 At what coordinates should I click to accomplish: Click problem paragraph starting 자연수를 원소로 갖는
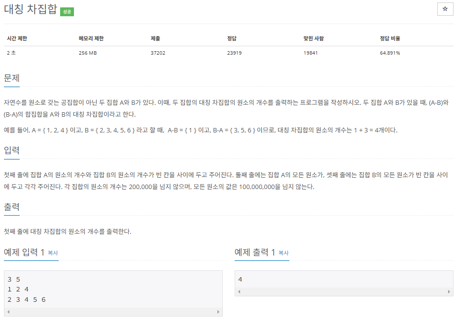(226, 108)
